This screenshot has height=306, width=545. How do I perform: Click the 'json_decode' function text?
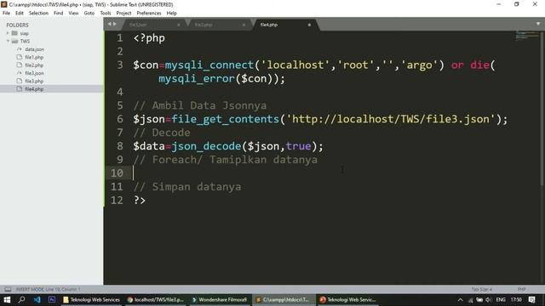(x=206, y=146)
